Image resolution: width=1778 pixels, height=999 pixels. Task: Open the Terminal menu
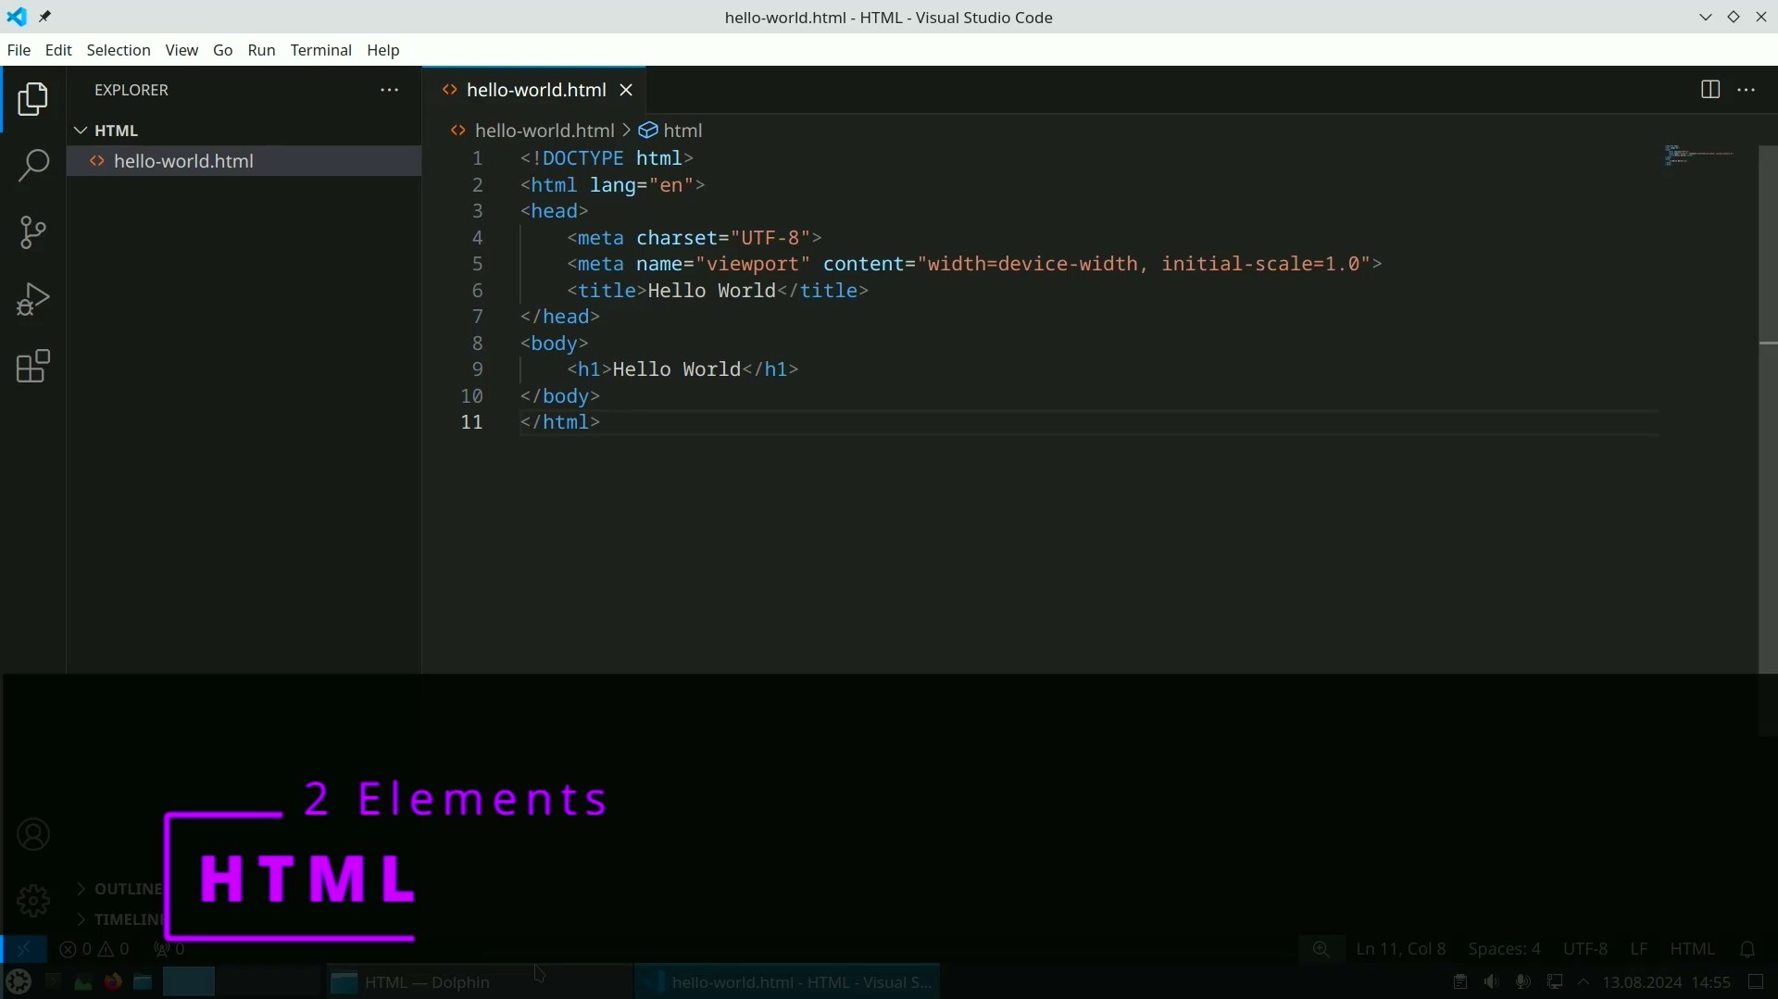pos(320,50)
